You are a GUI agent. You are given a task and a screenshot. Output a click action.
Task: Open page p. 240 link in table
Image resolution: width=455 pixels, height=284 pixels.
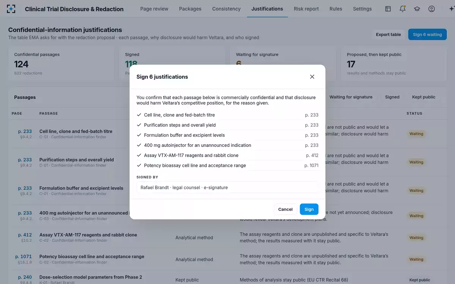25,277
